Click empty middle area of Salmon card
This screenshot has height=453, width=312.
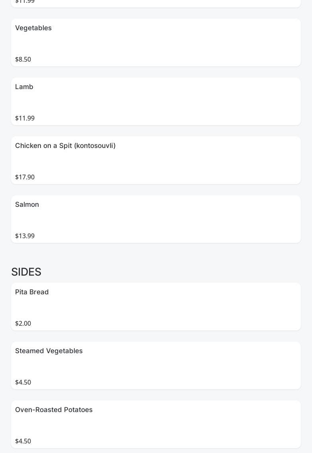[x=156, y=220]
